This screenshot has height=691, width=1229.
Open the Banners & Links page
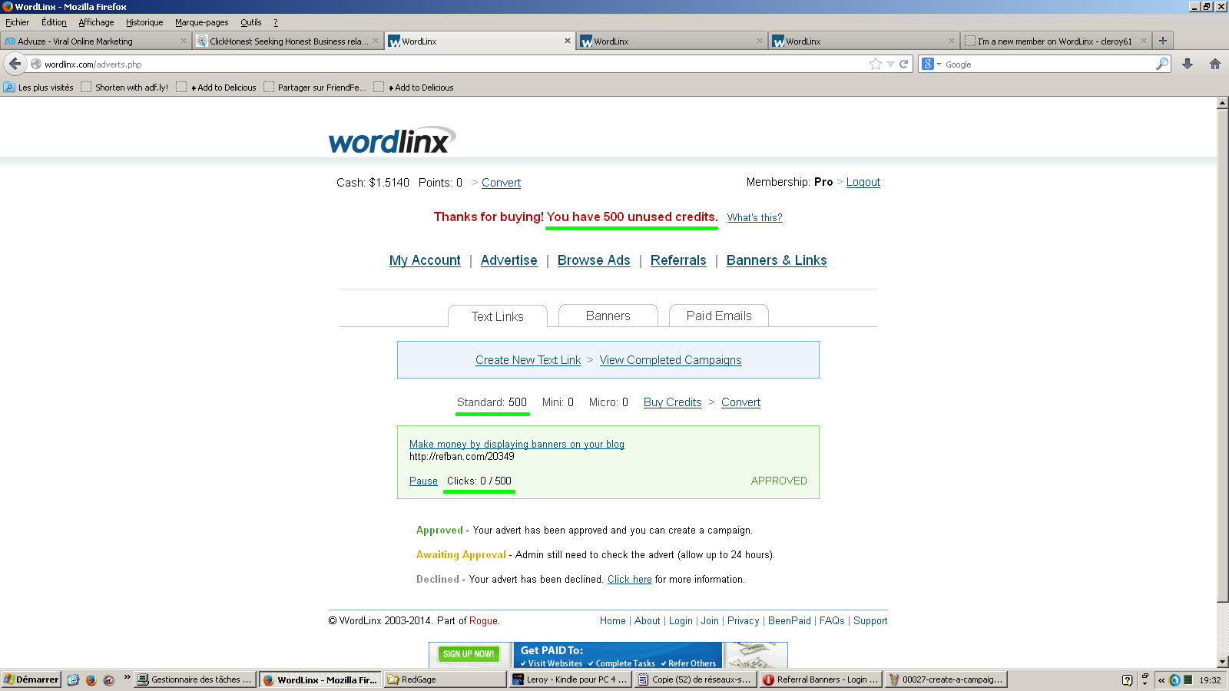tap(777, 260)
